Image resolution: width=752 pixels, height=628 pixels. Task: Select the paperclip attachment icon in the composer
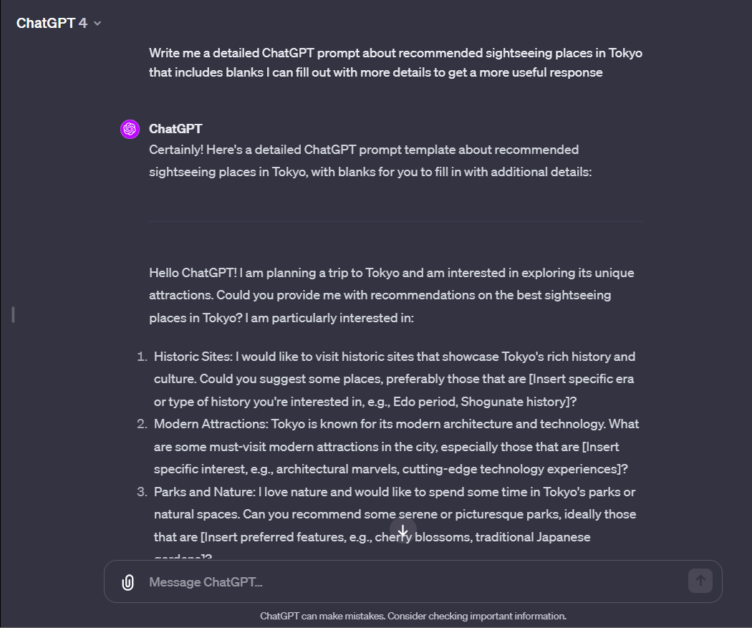127,581
